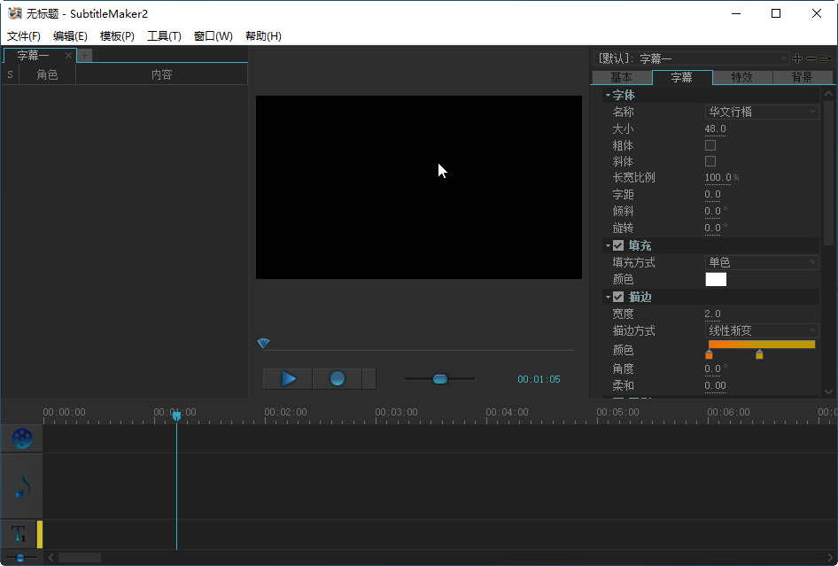Play the video preview
The image size is (838, 566).
[288, 379]
